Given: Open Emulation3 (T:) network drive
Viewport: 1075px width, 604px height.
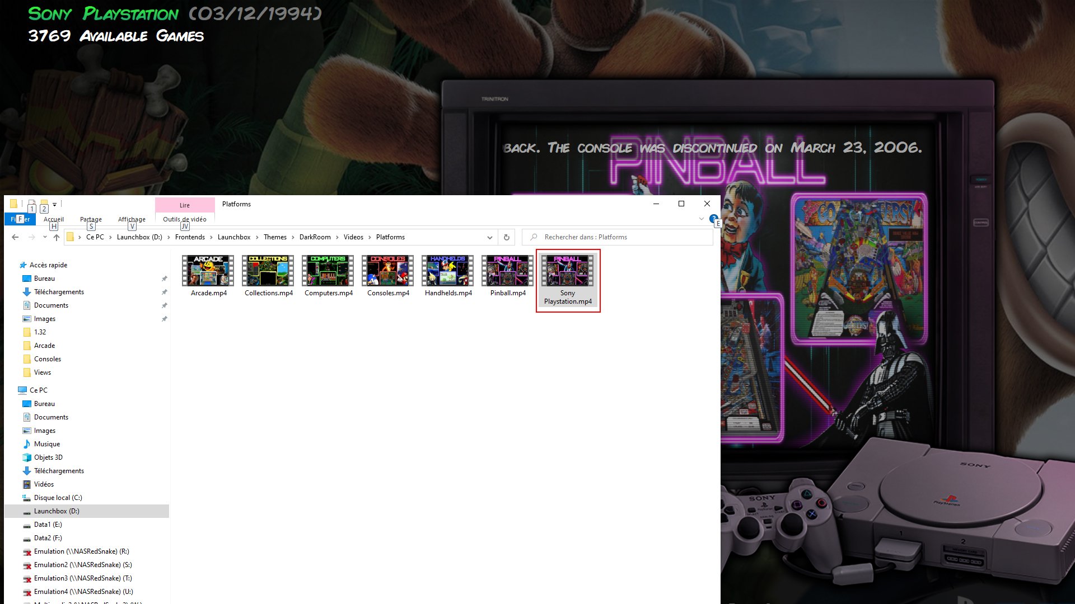Looking at the screenshot, I should click(83, 578).
